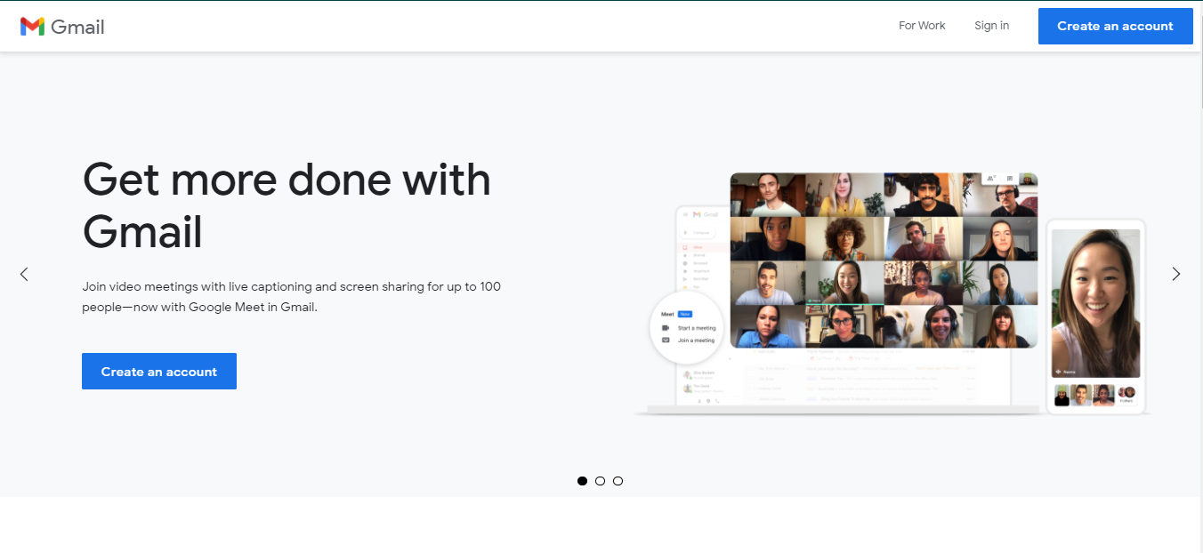Screen dimensions: 1203x553
Task: Go to the next slide with the right arrow
Action: click(1175, 274)
